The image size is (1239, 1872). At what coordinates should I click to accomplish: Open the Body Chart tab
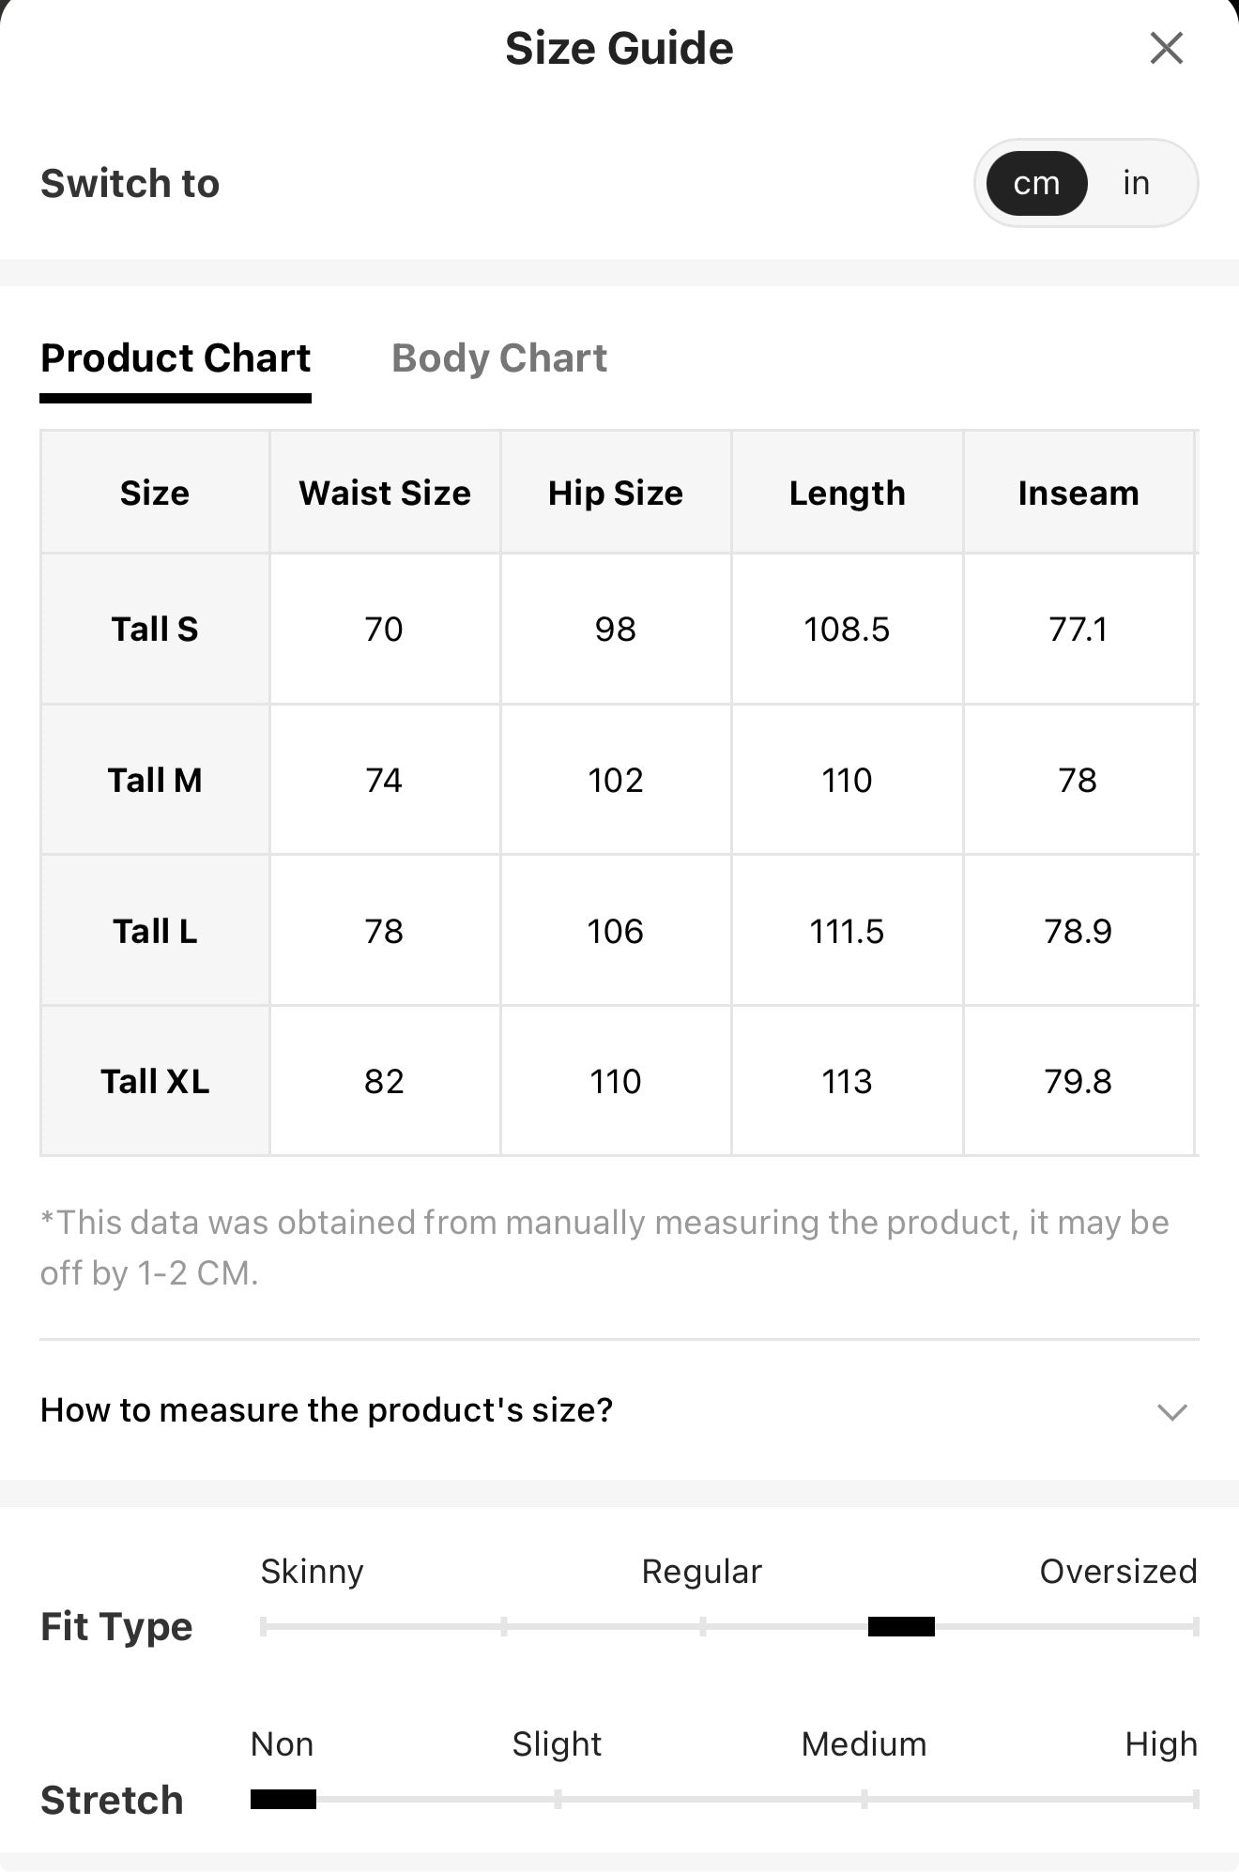click(x=499, y=358)
